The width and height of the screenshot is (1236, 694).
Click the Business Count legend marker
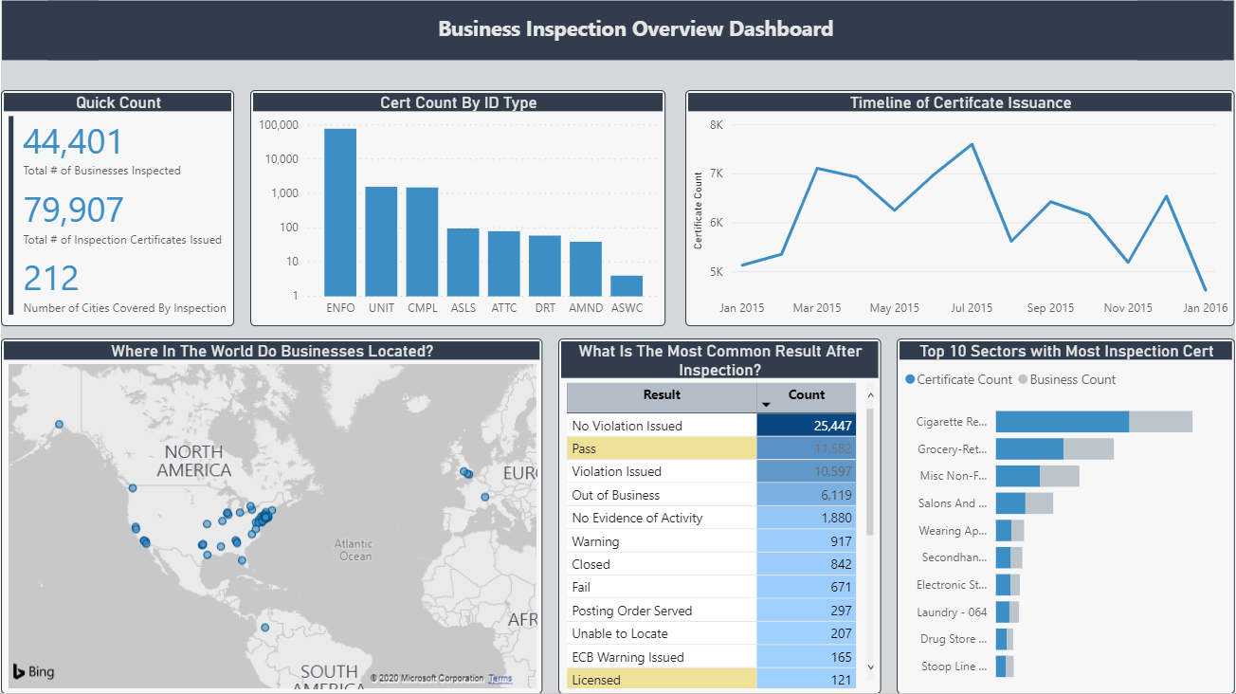click(1023, 379)
